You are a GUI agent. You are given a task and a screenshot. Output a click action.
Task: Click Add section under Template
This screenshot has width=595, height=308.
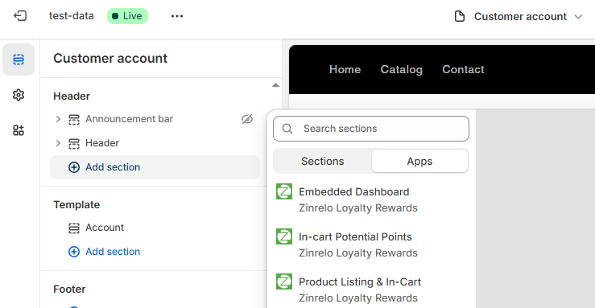click(x=105, y=252)
